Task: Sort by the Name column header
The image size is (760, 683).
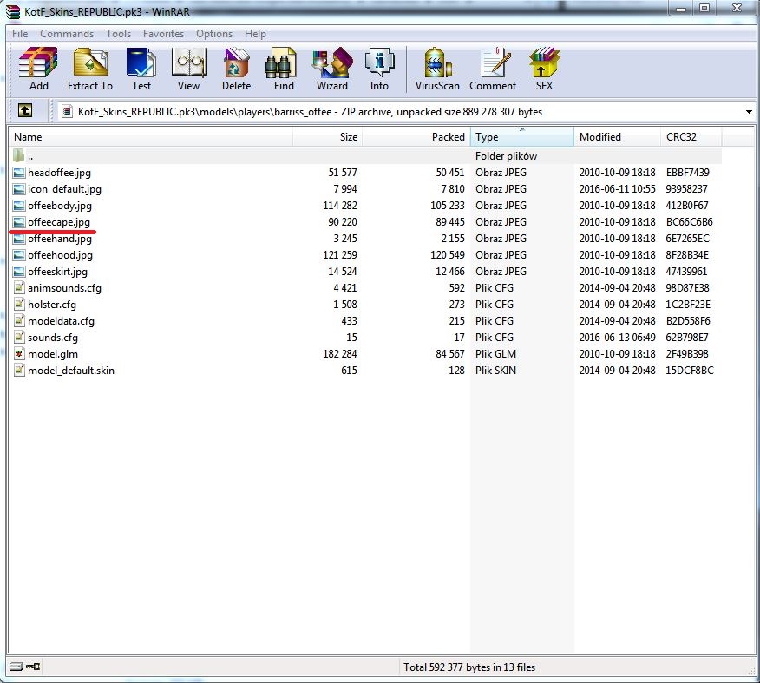Action: click(x=151, y=137)
